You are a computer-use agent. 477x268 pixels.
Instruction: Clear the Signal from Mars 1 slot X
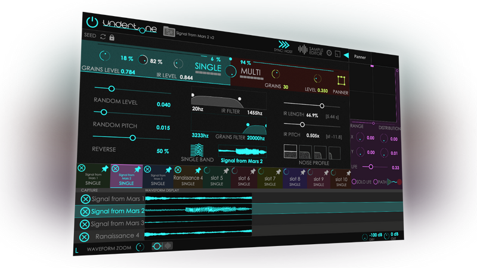point(81,168)
